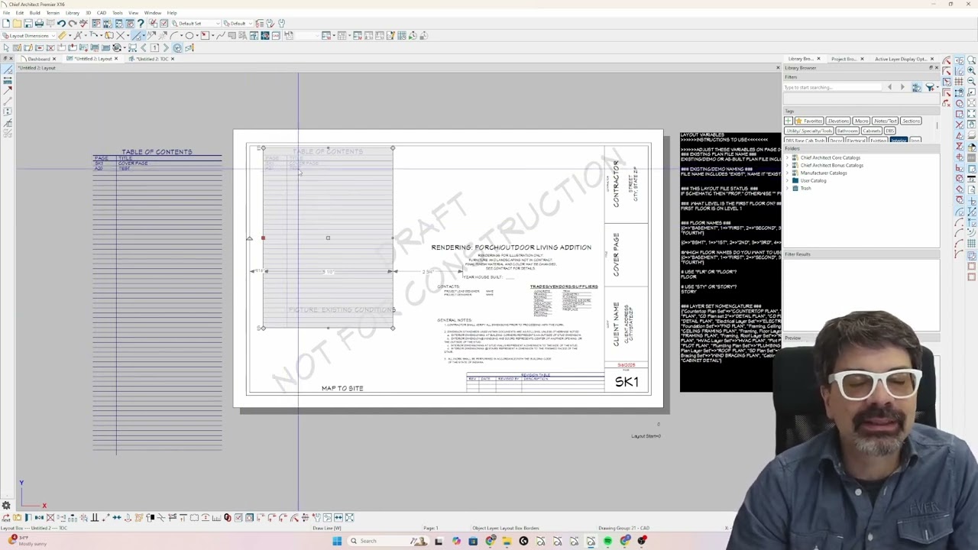The height and width of the screenshot is (550, 978).
Task: Click the Save disk icon
Action: coord(28,24)
